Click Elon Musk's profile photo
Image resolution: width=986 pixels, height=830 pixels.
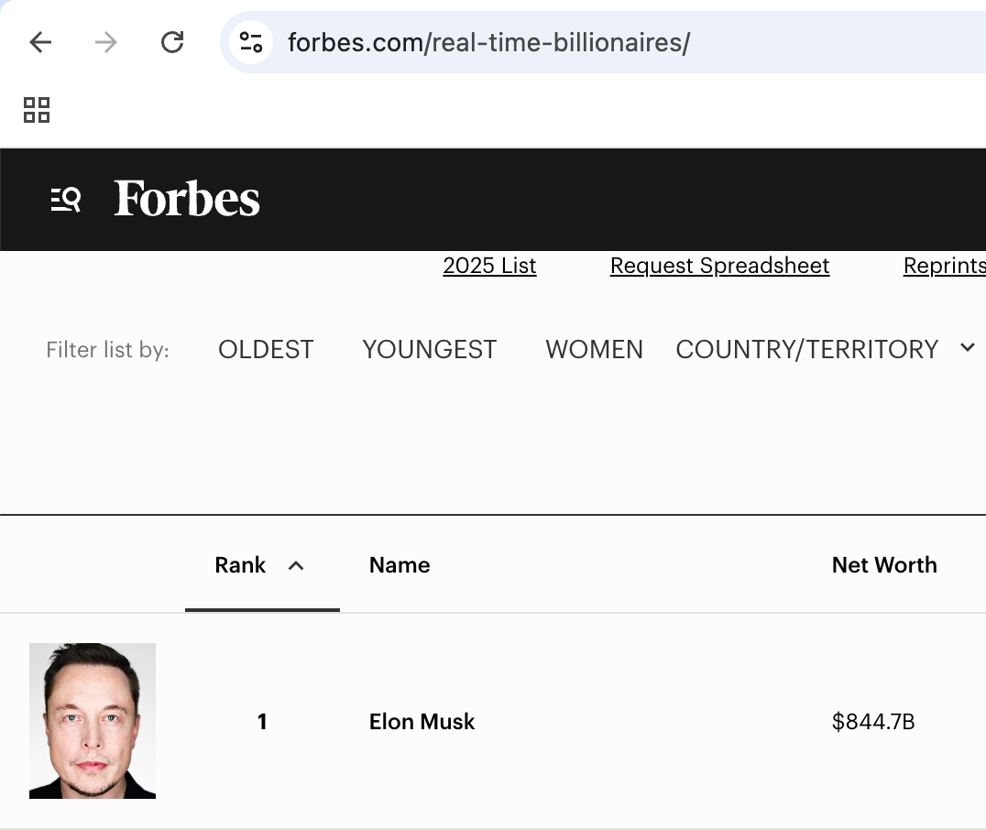[x=93, y=721]
